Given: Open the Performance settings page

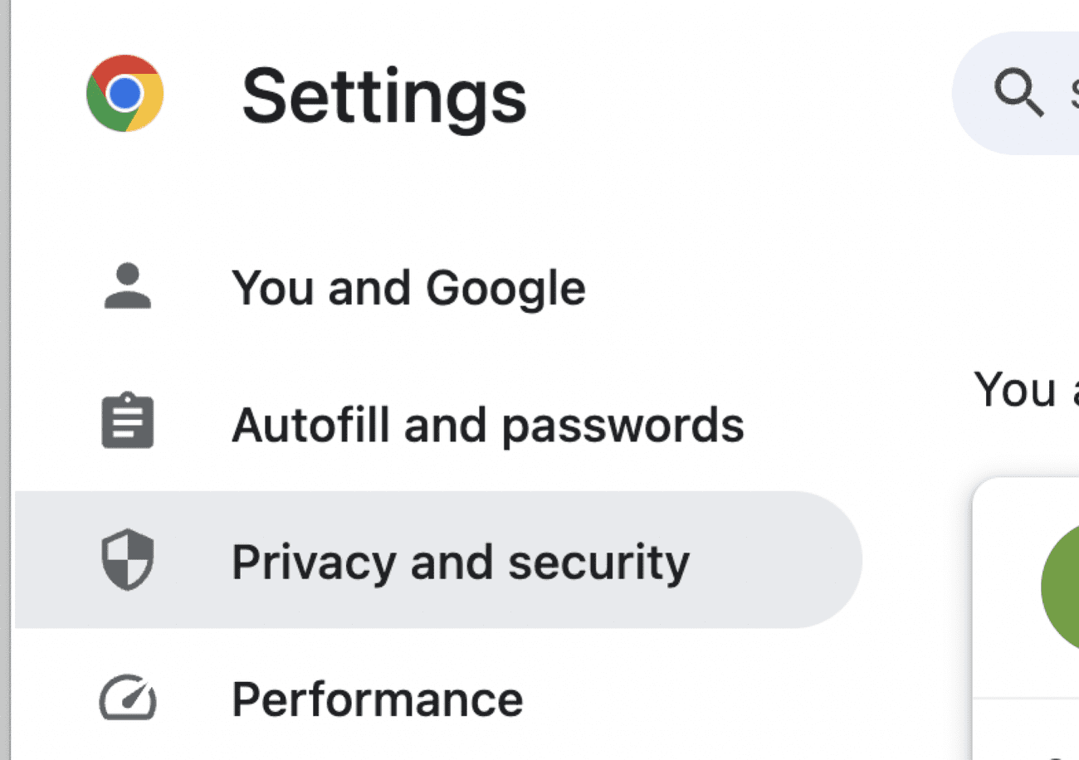Looking at the screenshot, I should click(x=377, y=699).
